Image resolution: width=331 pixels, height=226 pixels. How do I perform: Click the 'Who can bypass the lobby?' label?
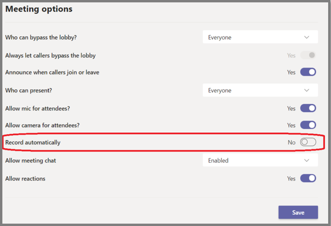[40, 37]
